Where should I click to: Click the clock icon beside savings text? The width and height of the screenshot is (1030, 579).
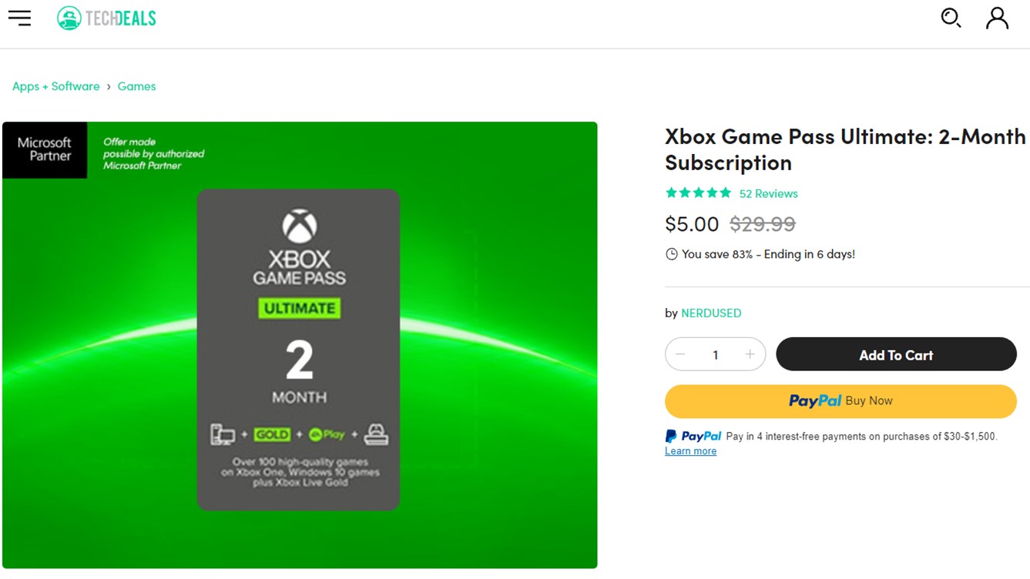click(672, 254)
